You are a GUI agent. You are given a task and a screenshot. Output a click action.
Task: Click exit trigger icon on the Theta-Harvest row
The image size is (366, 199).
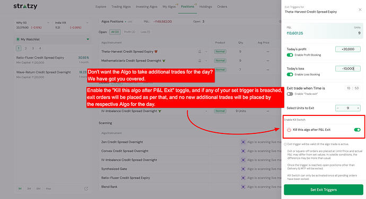click(x=199, y=51)
